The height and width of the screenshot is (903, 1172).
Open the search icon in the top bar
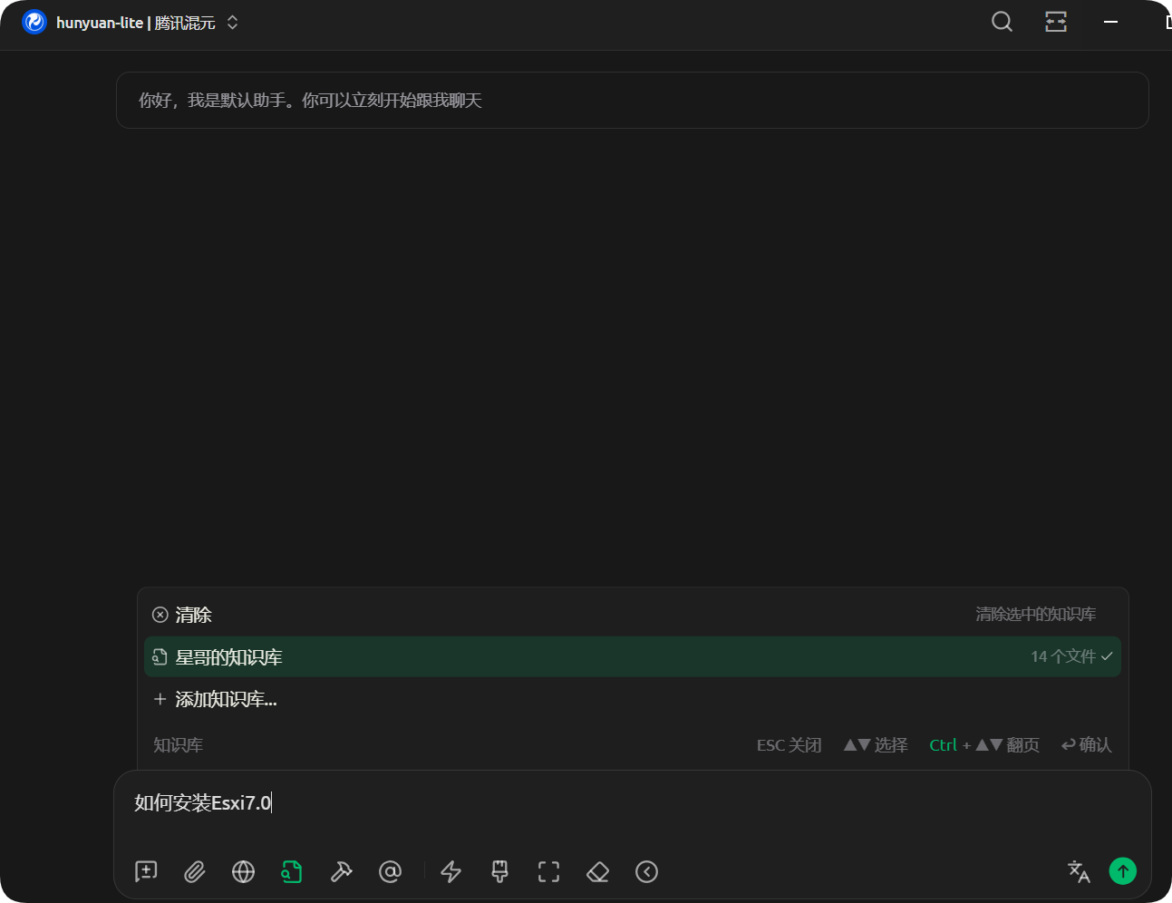pyautogui.click(x=1002, y=22)
